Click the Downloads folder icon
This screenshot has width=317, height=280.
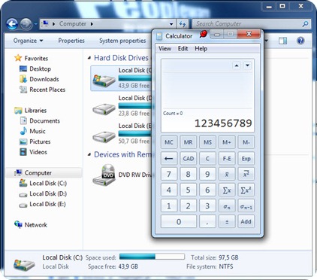23,79
